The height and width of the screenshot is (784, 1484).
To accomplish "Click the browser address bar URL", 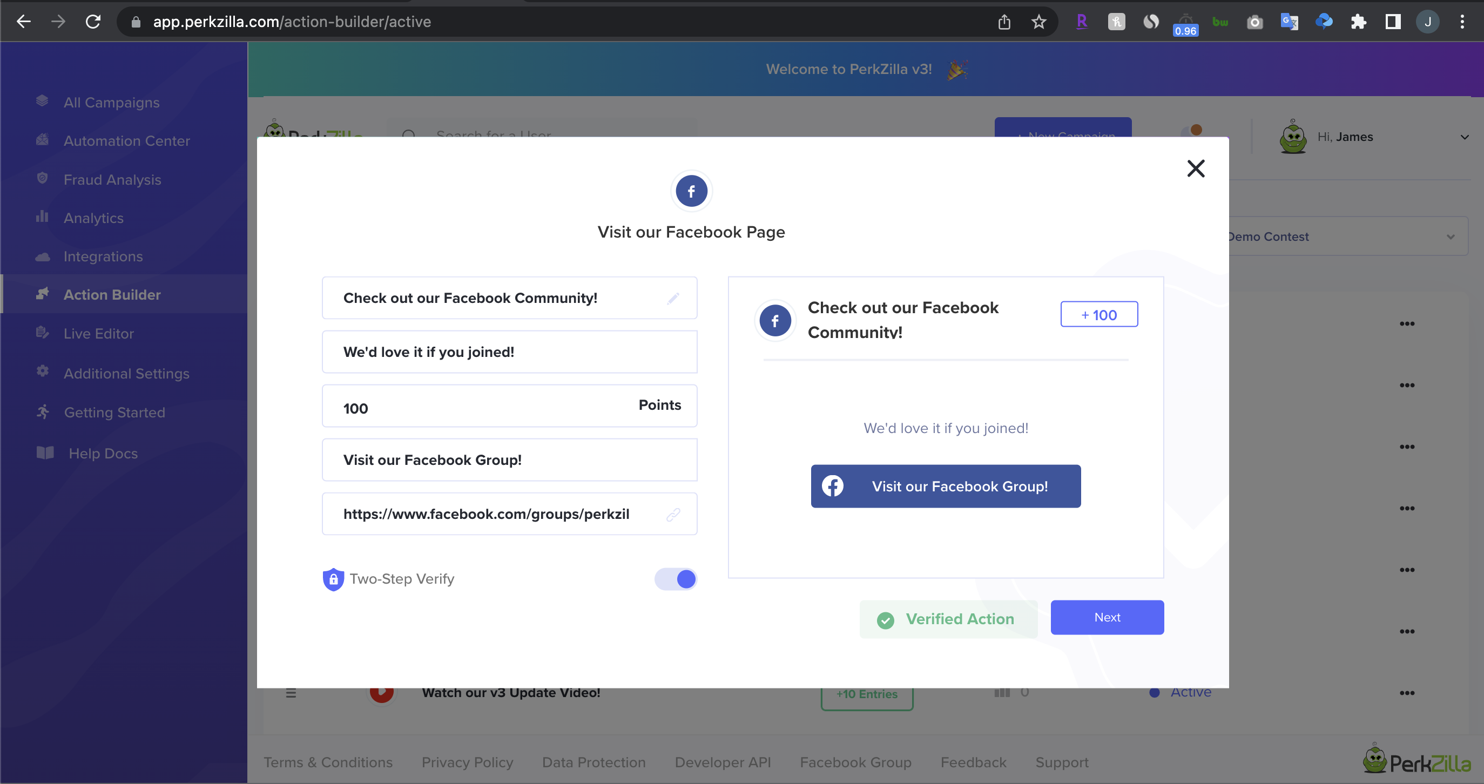I will tap(292, 22).
